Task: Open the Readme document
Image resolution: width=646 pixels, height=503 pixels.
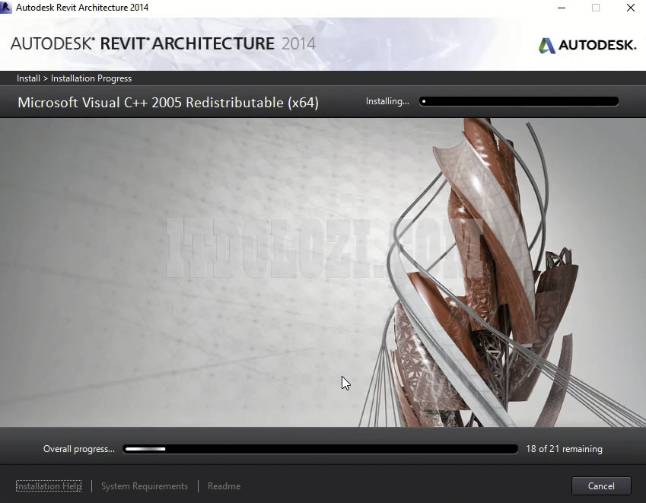Action: coord(224,485)
